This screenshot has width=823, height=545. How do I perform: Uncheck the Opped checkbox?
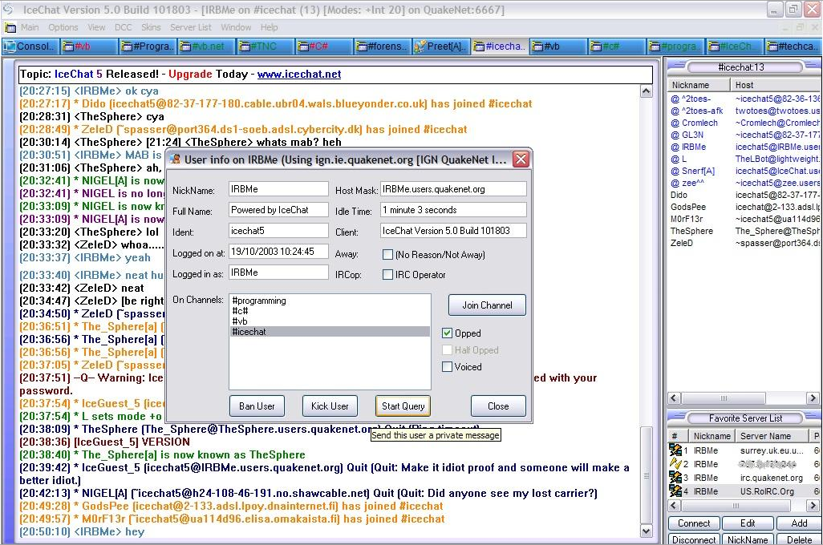[447, 333]
